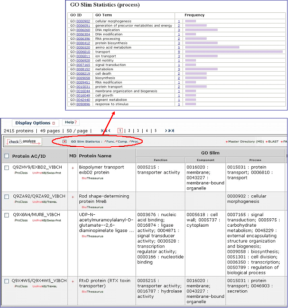Go to the first page arrow icon
This screenshot has height=308, width=288.
pyautogui.click(x=103, y=131)
